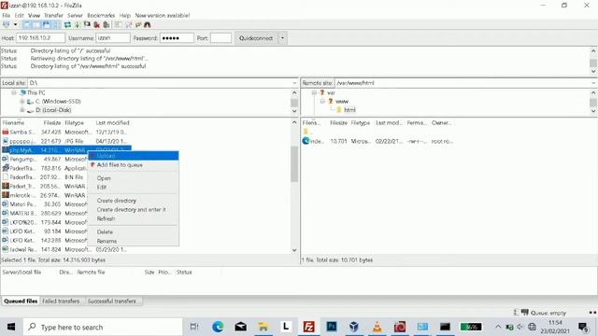Open the Quickconnect history dropdown
598x336 pixels.
(x=282, y=38)
